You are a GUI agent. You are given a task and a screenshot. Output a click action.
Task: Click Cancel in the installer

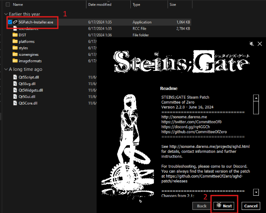[x=251, y=206]
